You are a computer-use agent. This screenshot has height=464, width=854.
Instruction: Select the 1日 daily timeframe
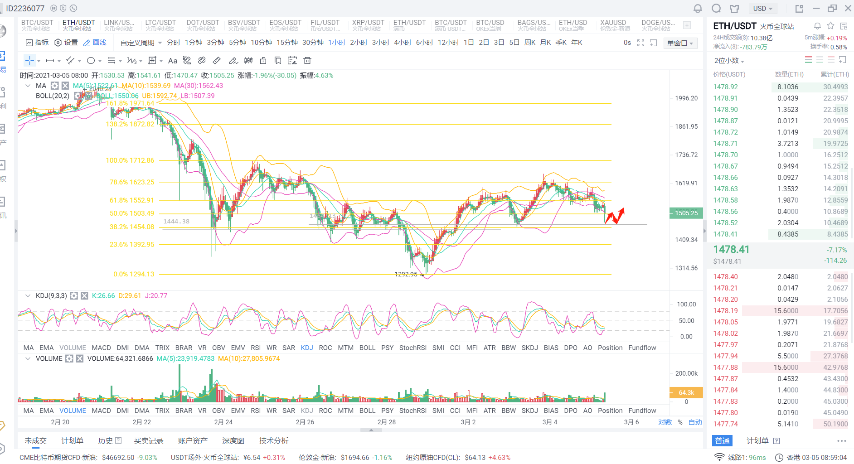click(469, 43)
